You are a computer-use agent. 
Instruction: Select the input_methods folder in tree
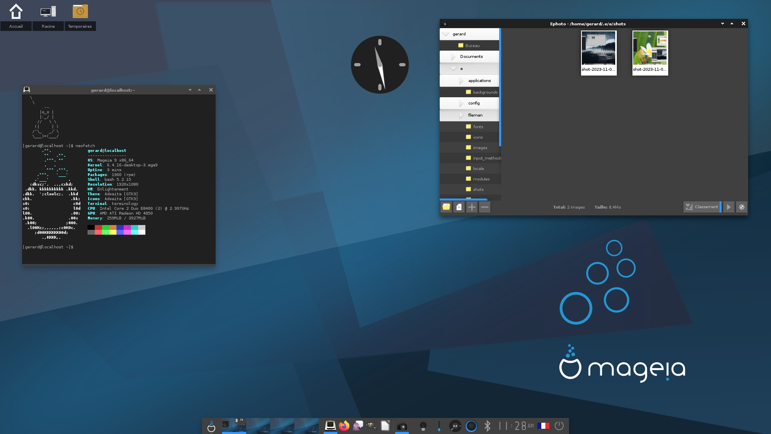[469, 158]
